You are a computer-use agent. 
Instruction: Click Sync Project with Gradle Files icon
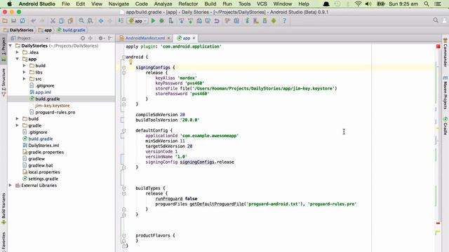[x=247, y=21]
